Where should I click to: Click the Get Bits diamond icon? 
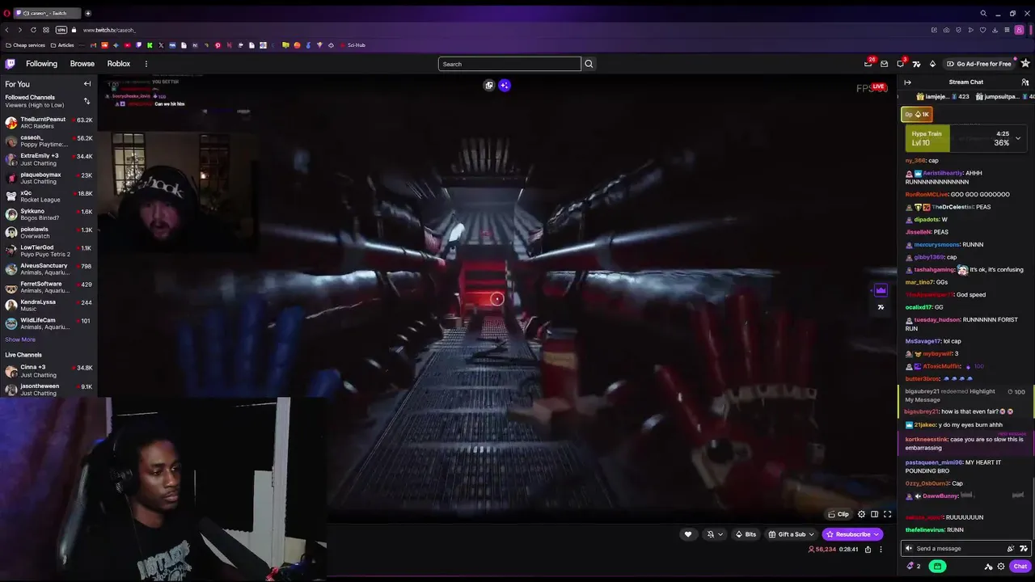932,64
